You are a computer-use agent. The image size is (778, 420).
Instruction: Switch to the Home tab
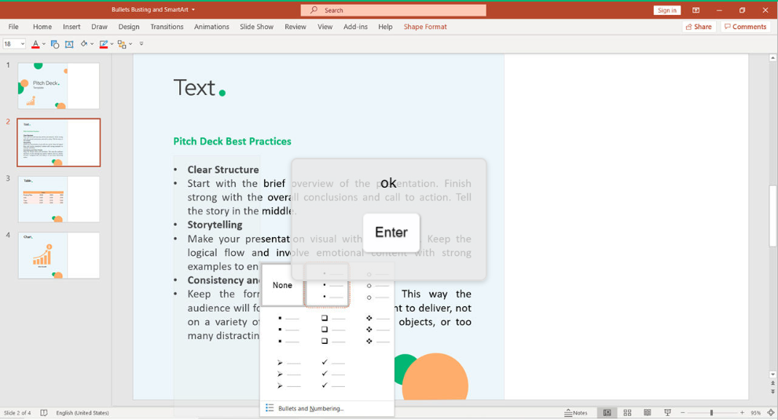(x=42, y=27)
